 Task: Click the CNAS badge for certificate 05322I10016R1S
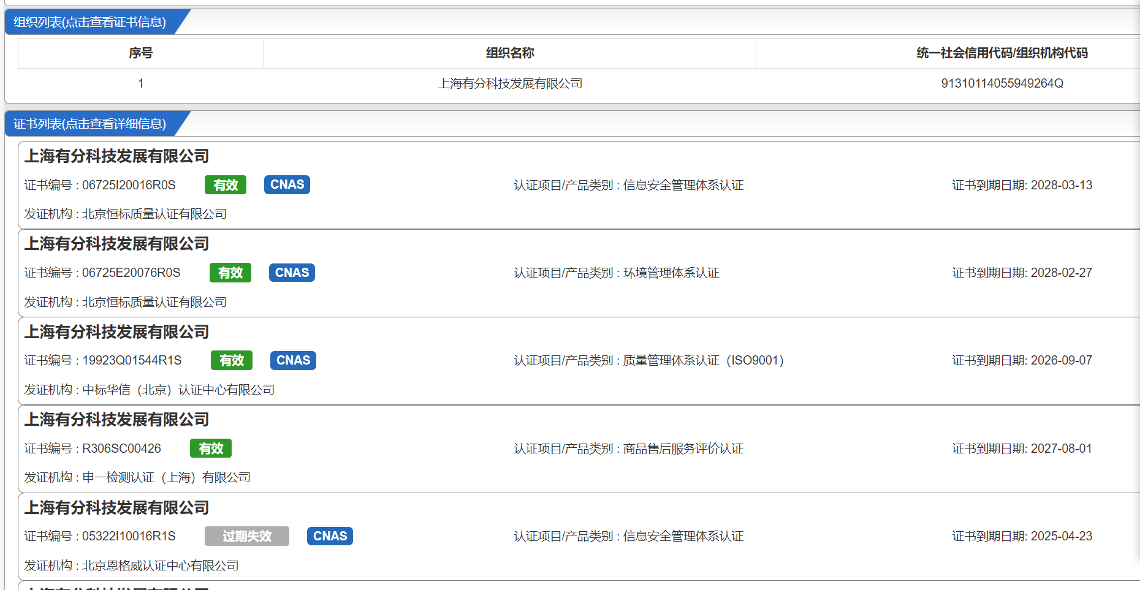[330, 536]
